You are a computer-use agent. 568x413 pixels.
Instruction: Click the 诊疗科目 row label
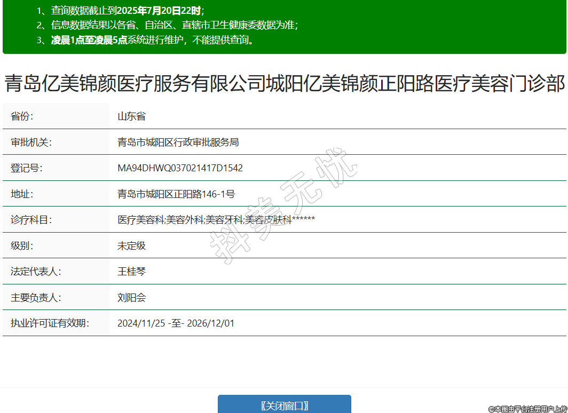[x=31, y=220]
